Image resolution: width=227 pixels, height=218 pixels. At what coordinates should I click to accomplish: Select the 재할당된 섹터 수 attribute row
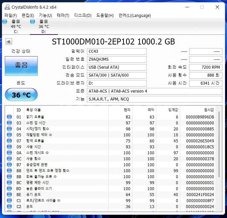point(111,135)
